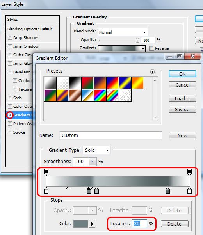Pick the transparent rainbow gradient preset
203x235 pixels.
pyautogui.click(x=112, y=96)
